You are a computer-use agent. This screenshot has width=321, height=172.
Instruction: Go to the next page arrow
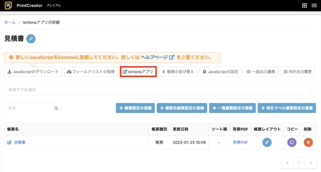coord(311,163)
